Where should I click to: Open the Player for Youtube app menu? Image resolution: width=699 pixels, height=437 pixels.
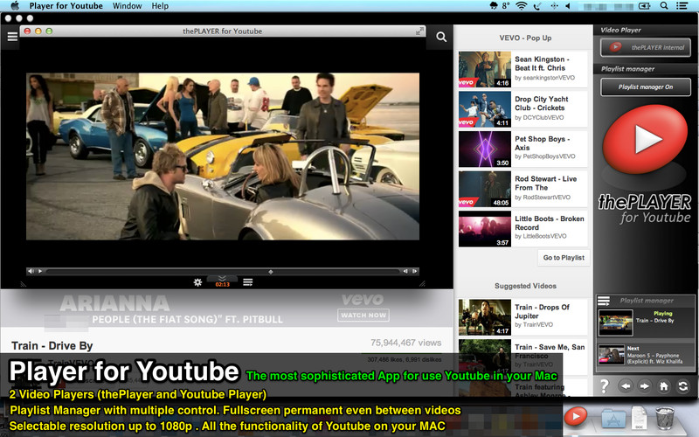tap(66, 6)
